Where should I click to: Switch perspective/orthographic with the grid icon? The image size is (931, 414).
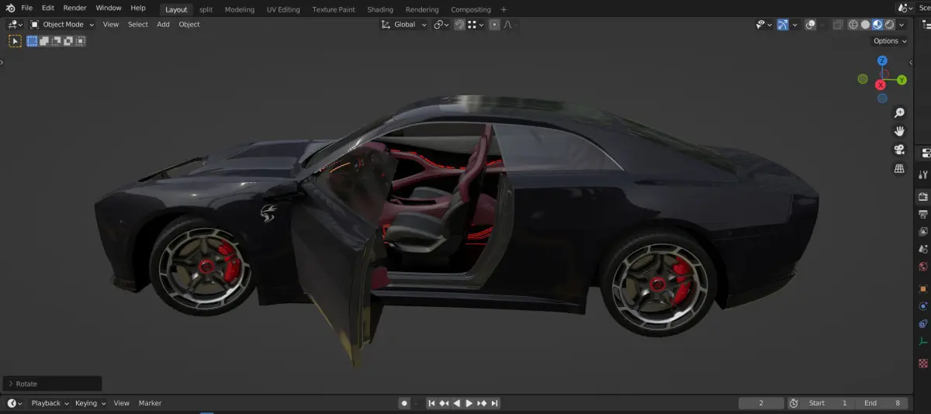coord(899,168)
